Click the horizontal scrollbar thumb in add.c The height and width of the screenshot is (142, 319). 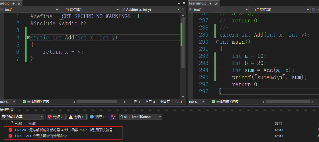tap(97, 102)
